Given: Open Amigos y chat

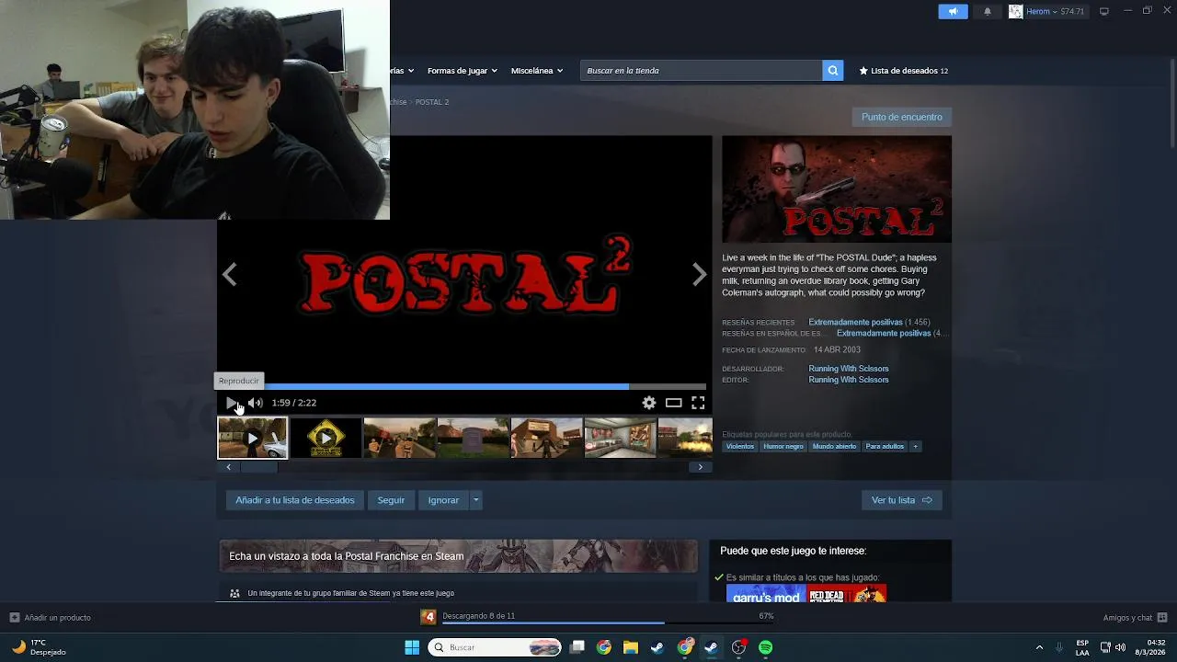Looking at the screenshot, I should point(1135,618).
